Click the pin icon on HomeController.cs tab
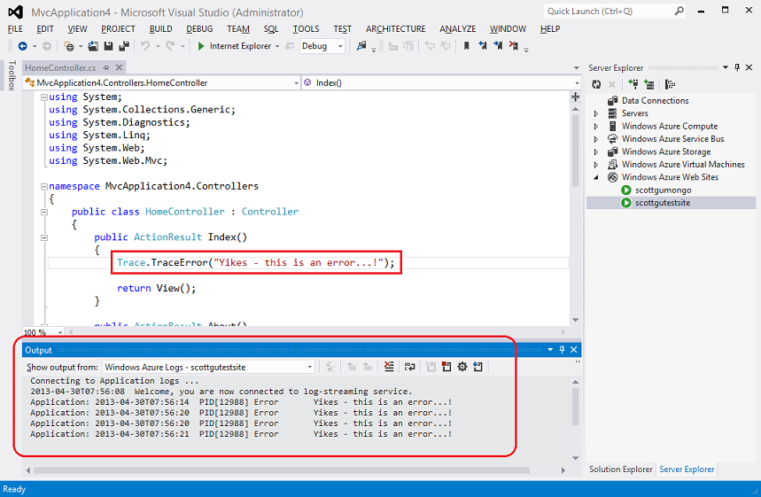The image size is (761, 497). point(105,67)
